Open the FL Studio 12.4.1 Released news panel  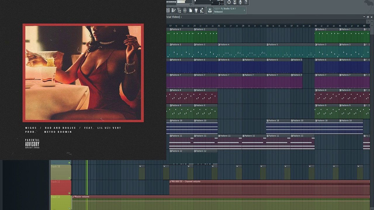point(230,10)
